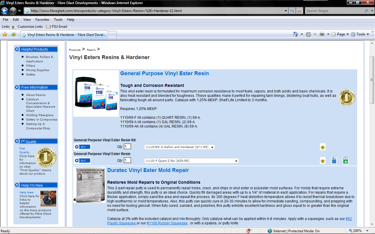375x234 pixels.
Task: Open About Resins sidebar link
Action: tap(36, 95)
